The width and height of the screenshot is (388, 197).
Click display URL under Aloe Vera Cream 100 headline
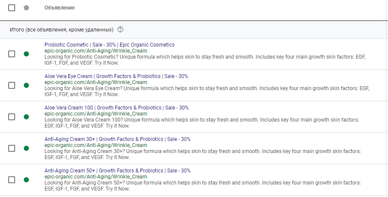(x=96, y=114)
